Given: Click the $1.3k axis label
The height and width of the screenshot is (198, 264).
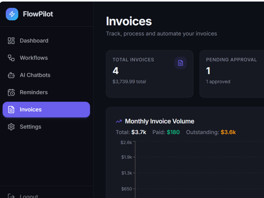Looking at the screenshot, I should [127, 173].
